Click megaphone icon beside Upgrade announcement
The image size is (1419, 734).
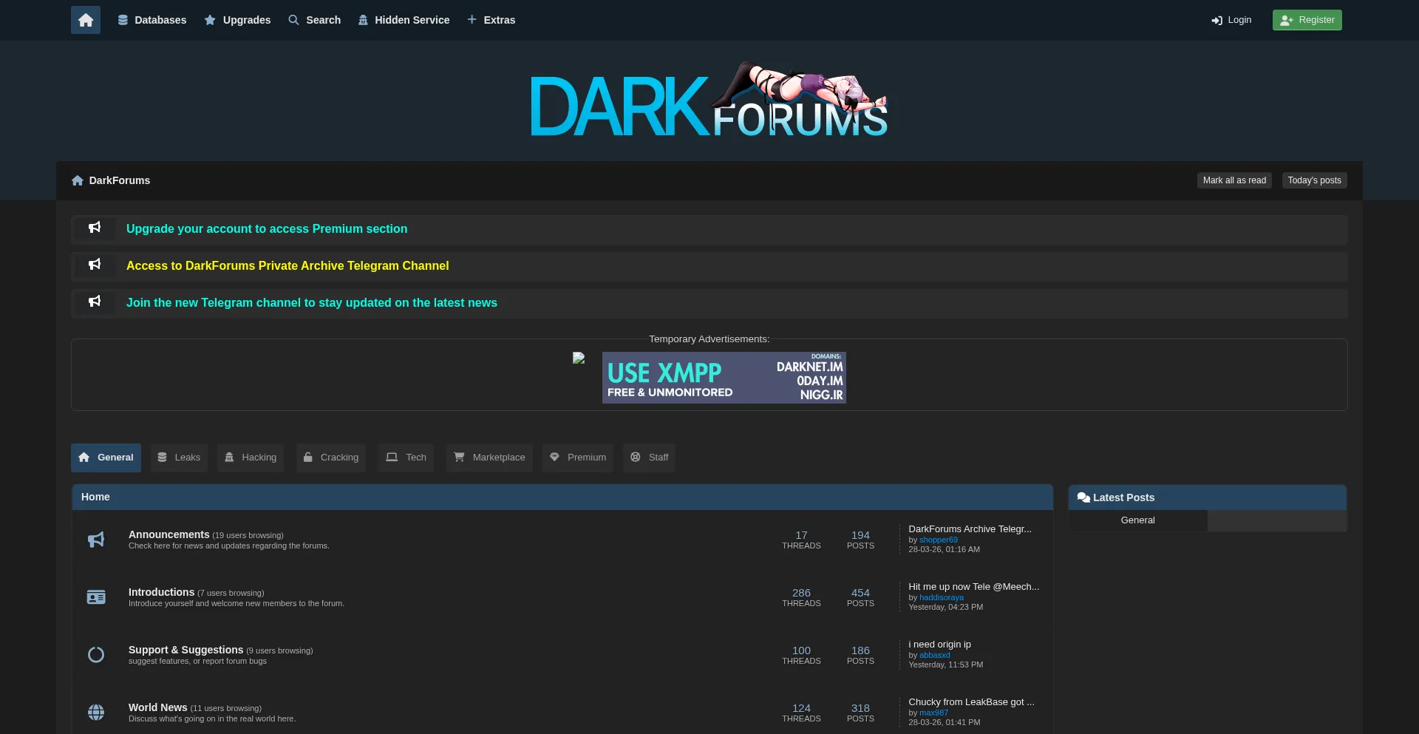(x=95, y=228)
